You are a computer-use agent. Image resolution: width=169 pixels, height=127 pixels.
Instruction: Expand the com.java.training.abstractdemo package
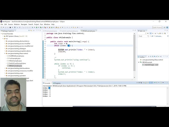(x=5, y=41)
